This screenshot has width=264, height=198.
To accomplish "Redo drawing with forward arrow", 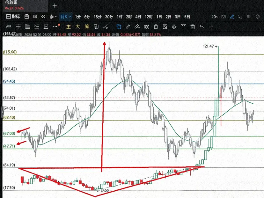I will pyautogui.click(x=211, y=26).
